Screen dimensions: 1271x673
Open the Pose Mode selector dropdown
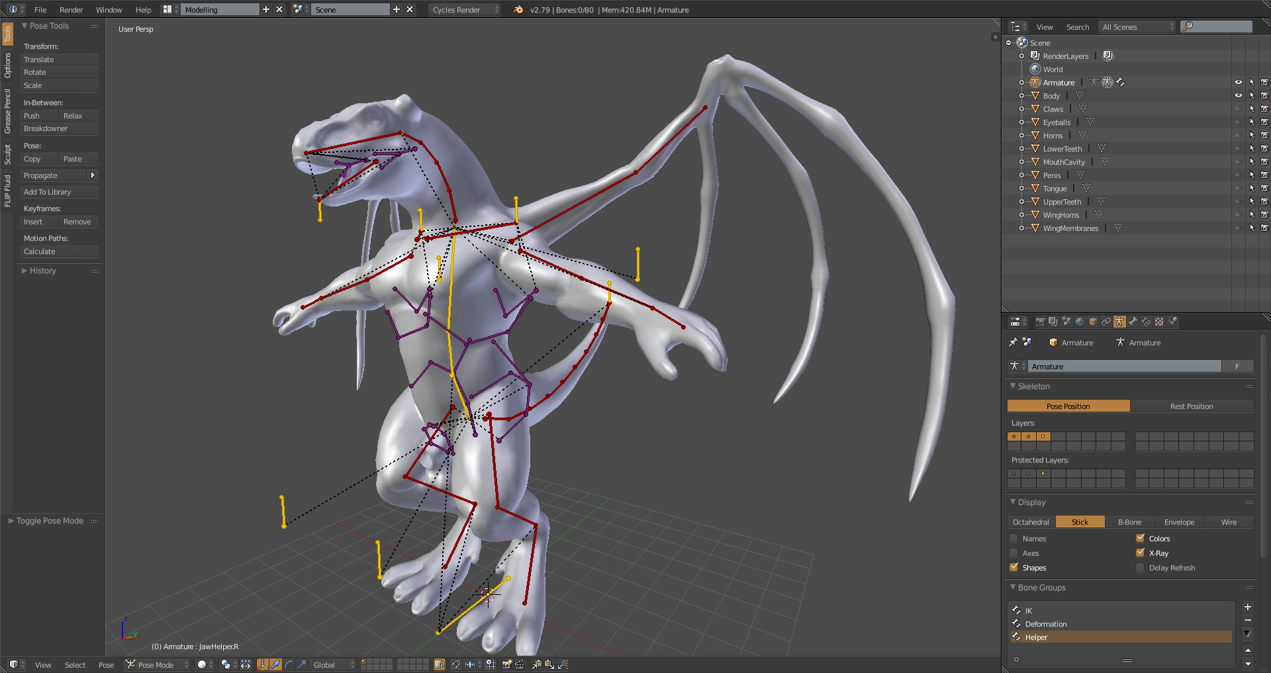click(158, 664)
